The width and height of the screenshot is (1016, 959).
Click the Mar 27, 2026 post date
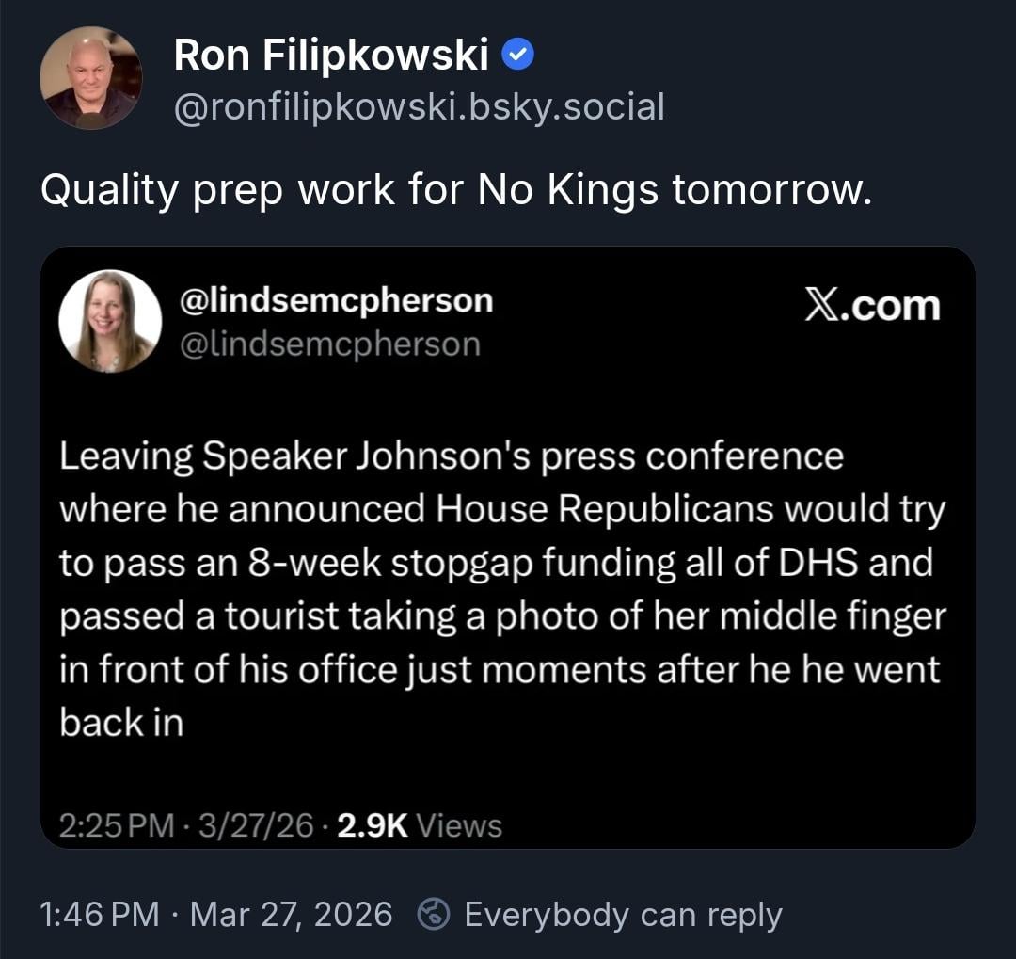point(291,914)
